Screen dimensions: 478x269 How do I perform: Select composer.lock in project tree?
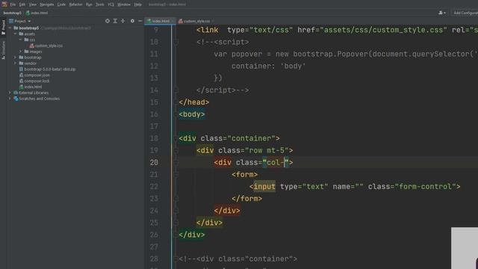pos(34,81)
